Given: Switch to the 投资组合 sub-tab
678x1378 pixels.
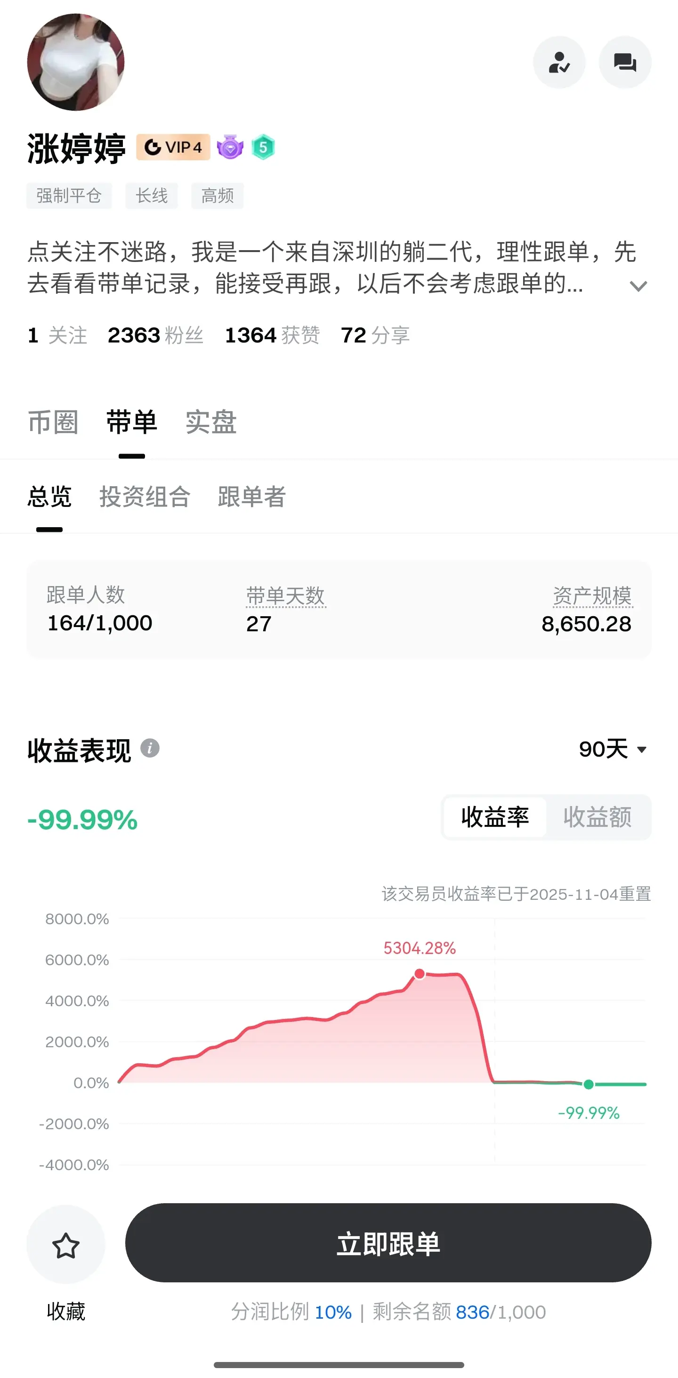Looking at the screenshot, I should coord(145,497).
